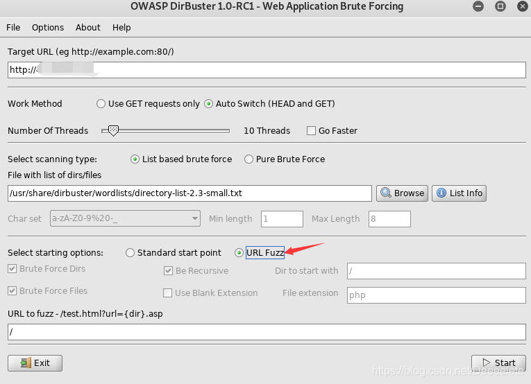
Task: Click the magnifier icon on Browse
Action: pos(386,193)
